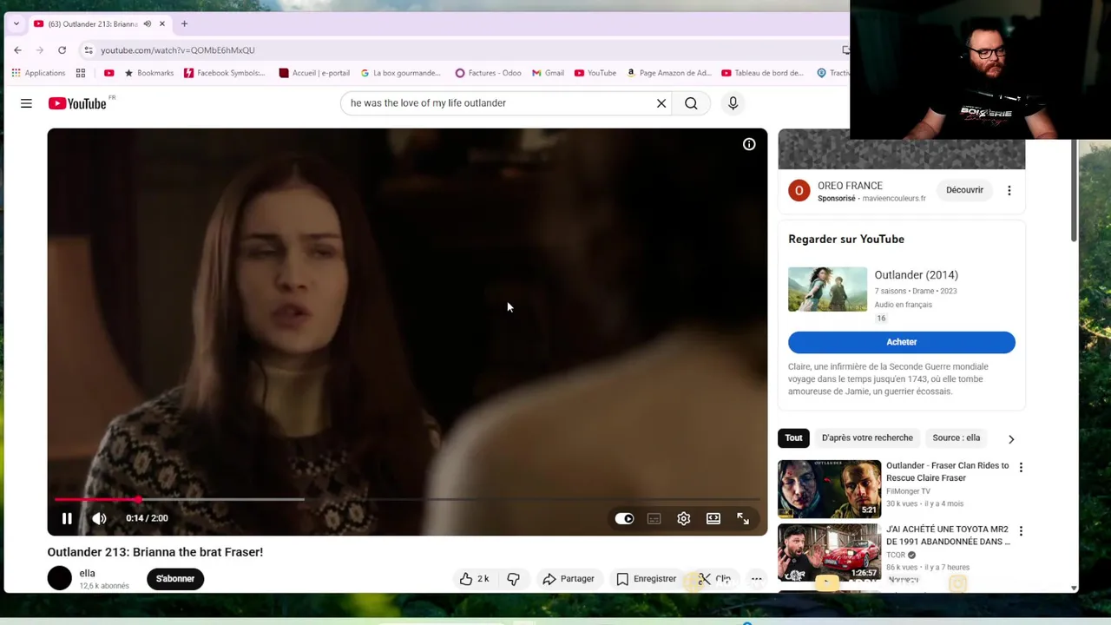Click the Partager share button
1111x625 pixels.
click(569, 579)
